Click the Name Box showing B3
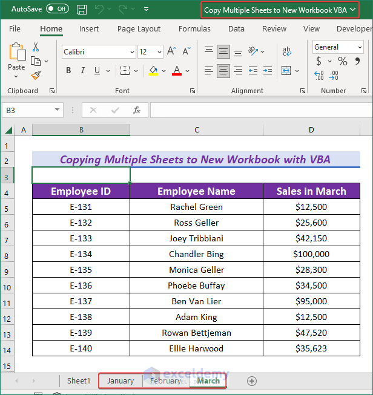Image resolution: width=373 pixels, height=395 pixels. pyautogui.click(x=33, y=110)
